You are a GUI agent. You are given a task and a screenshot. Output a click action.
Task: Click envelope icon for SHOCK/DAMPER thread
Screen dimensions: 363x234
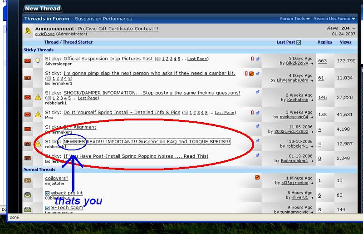(x=28, y=97)
